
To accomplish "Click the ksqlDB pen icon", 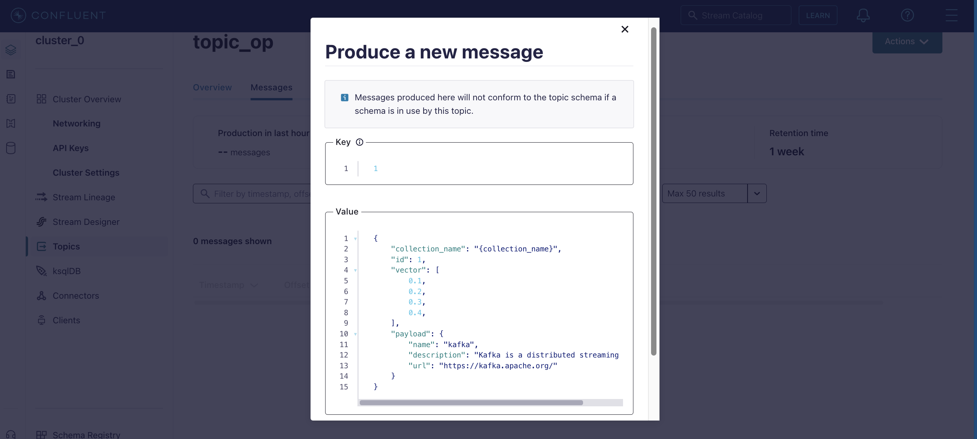I will [42, 271].
